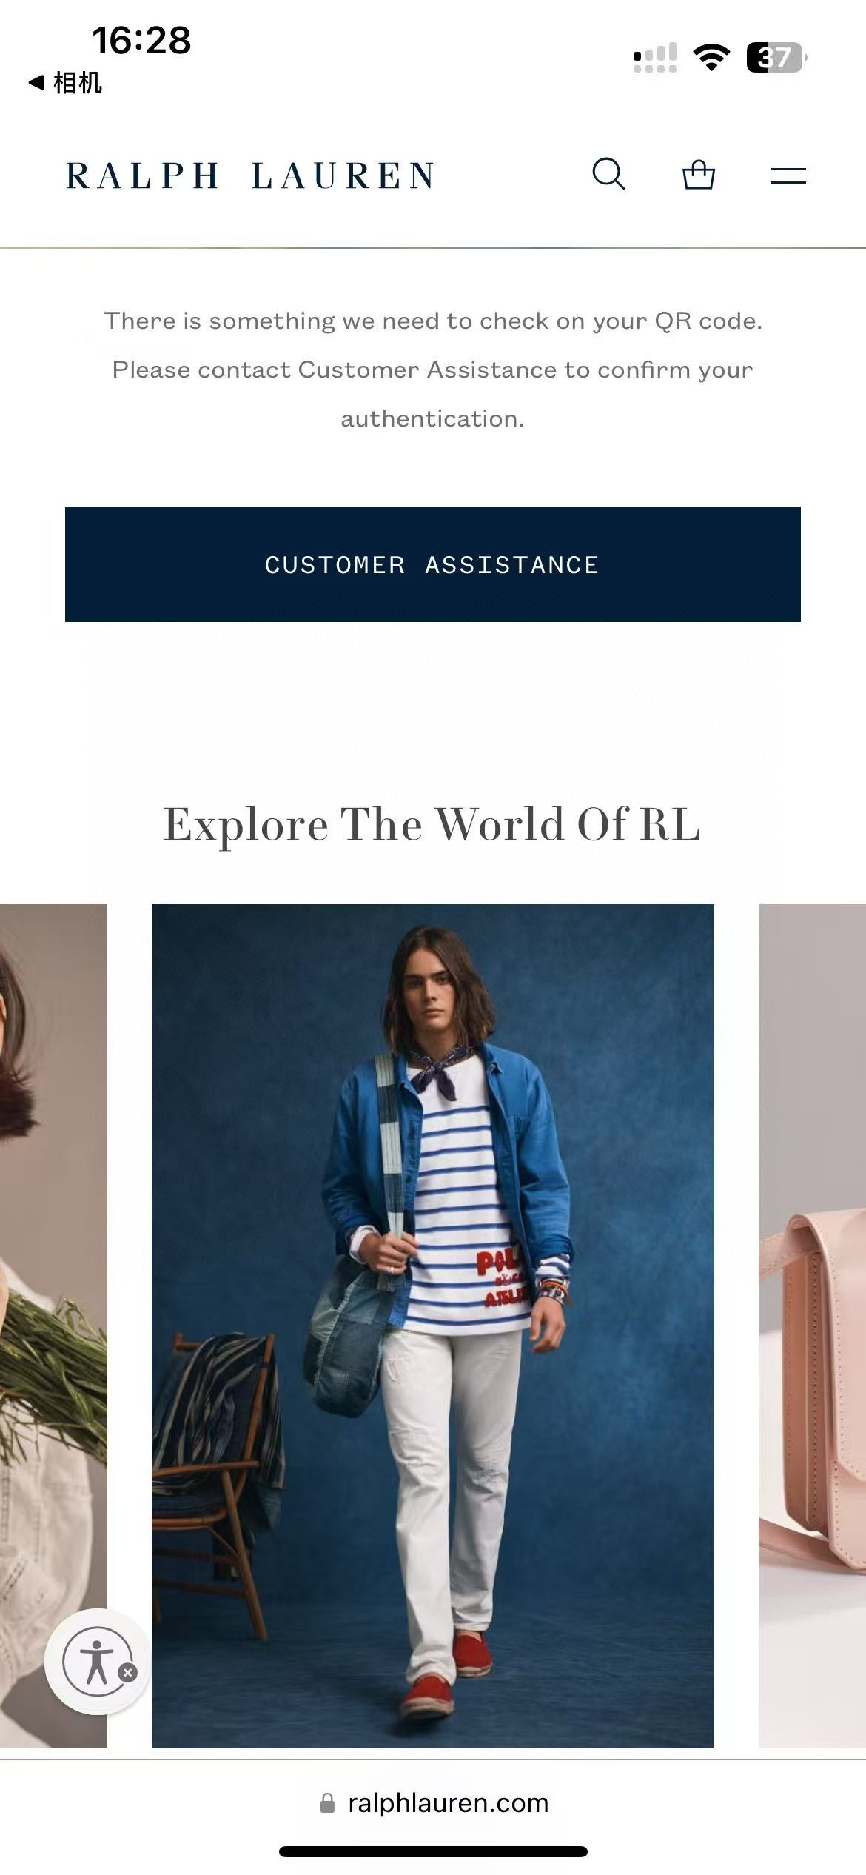The image size is (866, 1875).
Task: Expand the hamburger menu icon
Action: [788, 176]
